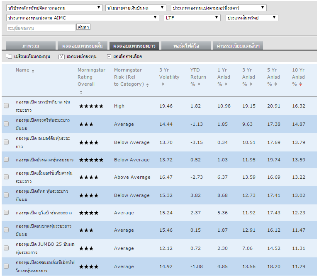The width and height of the screenshot is (319, 276).
Task: Open the fund link with 13.72 volatility
Action: [x=44, y=160]
